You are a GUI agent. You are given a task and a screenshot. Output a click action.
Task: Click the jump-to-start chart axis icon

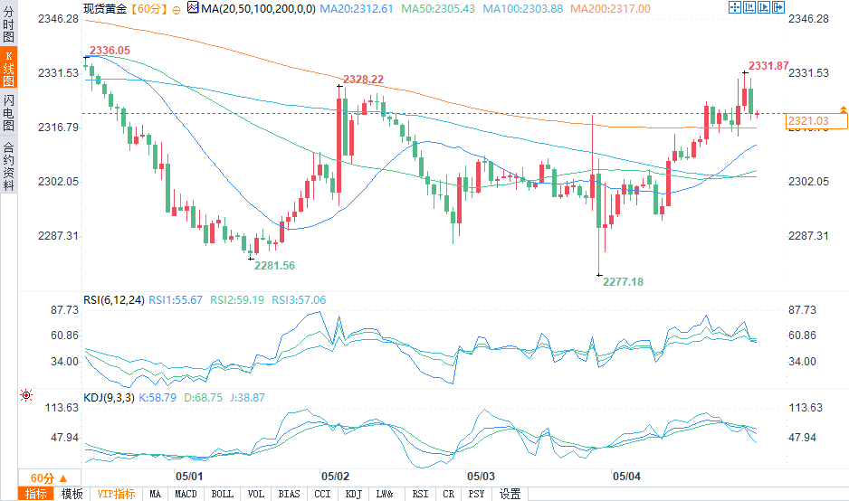tap(749, 7)
